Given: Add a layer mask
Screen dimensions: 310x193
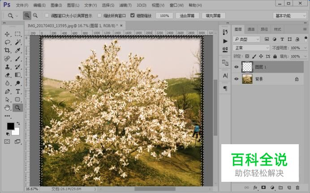Looking at the screenshot, I should point(263,188).
